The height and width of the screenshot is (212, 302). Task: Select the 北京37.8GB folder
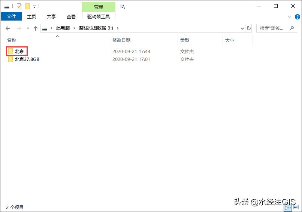tap(27, 59)
